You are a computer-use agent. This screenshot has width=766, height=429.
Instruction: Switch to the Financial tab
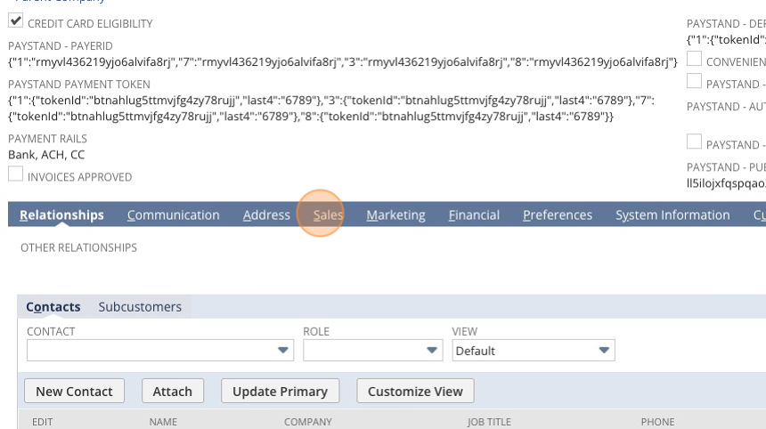click(x=474, y=214)
